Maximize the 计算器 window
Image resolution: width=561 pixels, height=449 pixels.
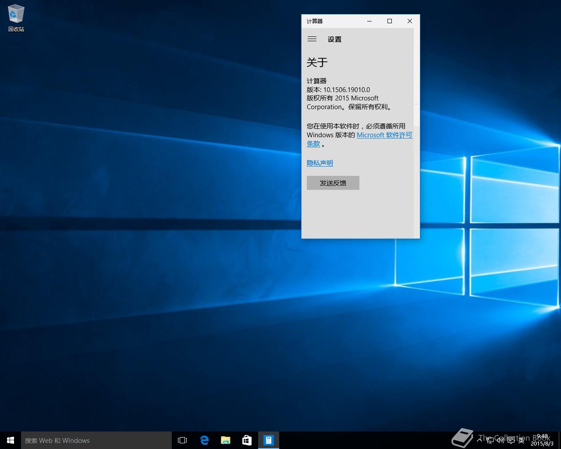click(390, 21)
